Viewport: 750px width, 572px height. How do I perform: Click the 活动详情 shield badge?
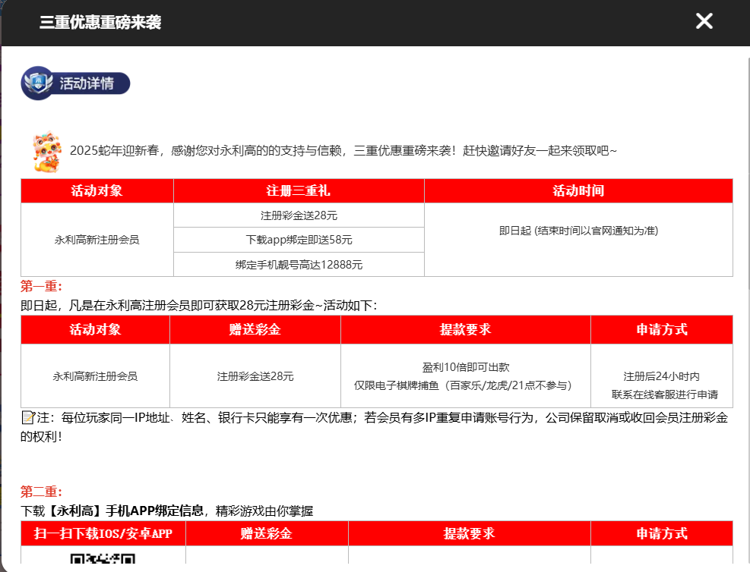click(x=75, y=83)
